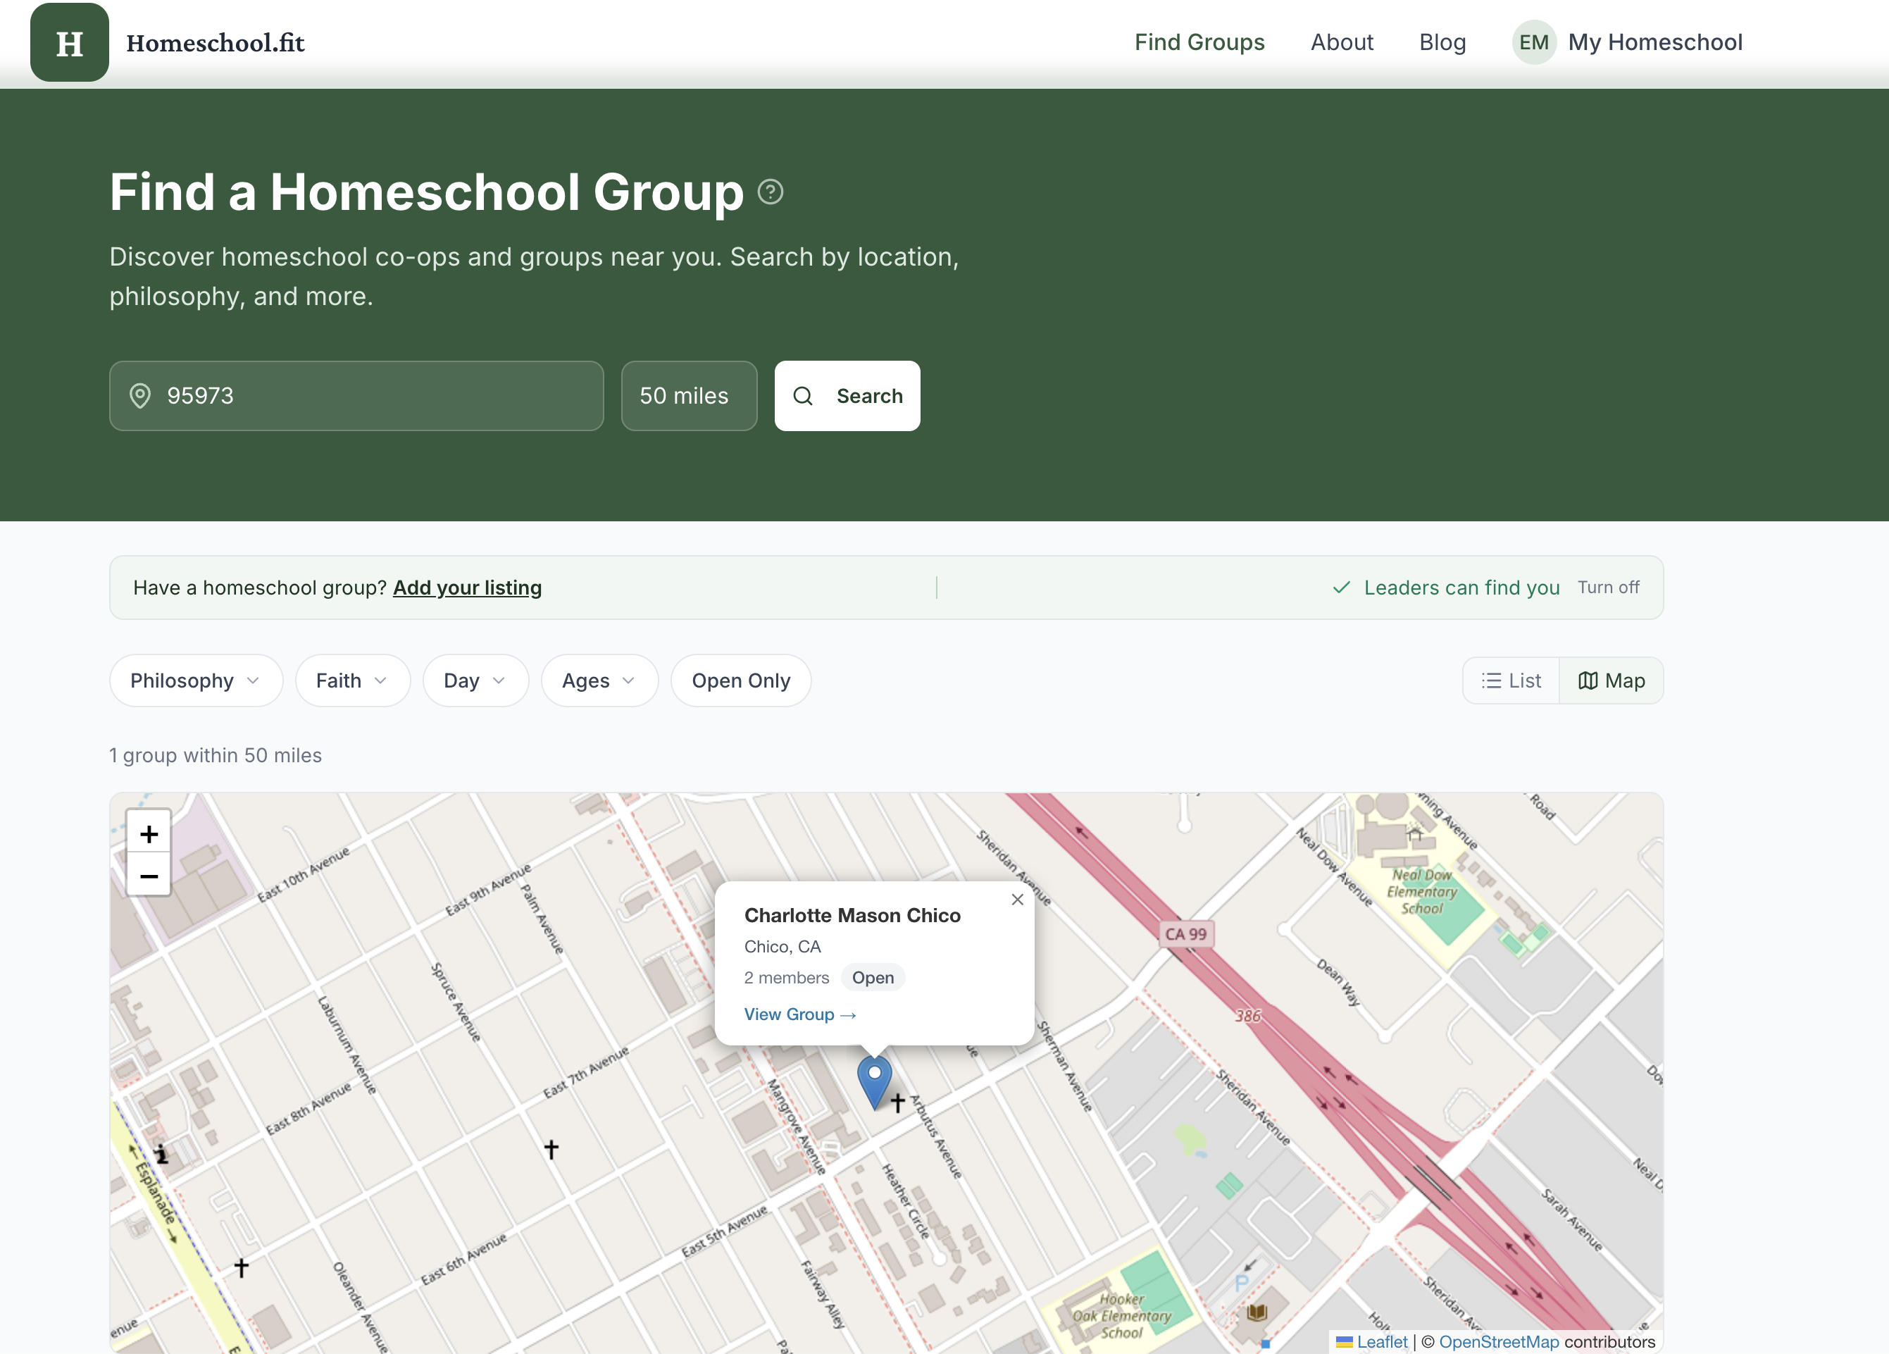The image size is (1889, 1354).
Task: Toggle the Open Only filter
Action: pyautogui.click(x=740, y=681)
